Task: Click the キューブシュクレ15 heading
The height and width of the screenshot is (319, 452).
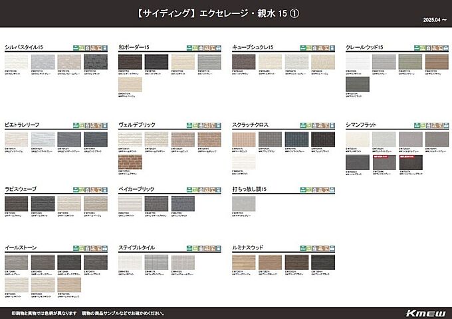Action: coord(253,47)
